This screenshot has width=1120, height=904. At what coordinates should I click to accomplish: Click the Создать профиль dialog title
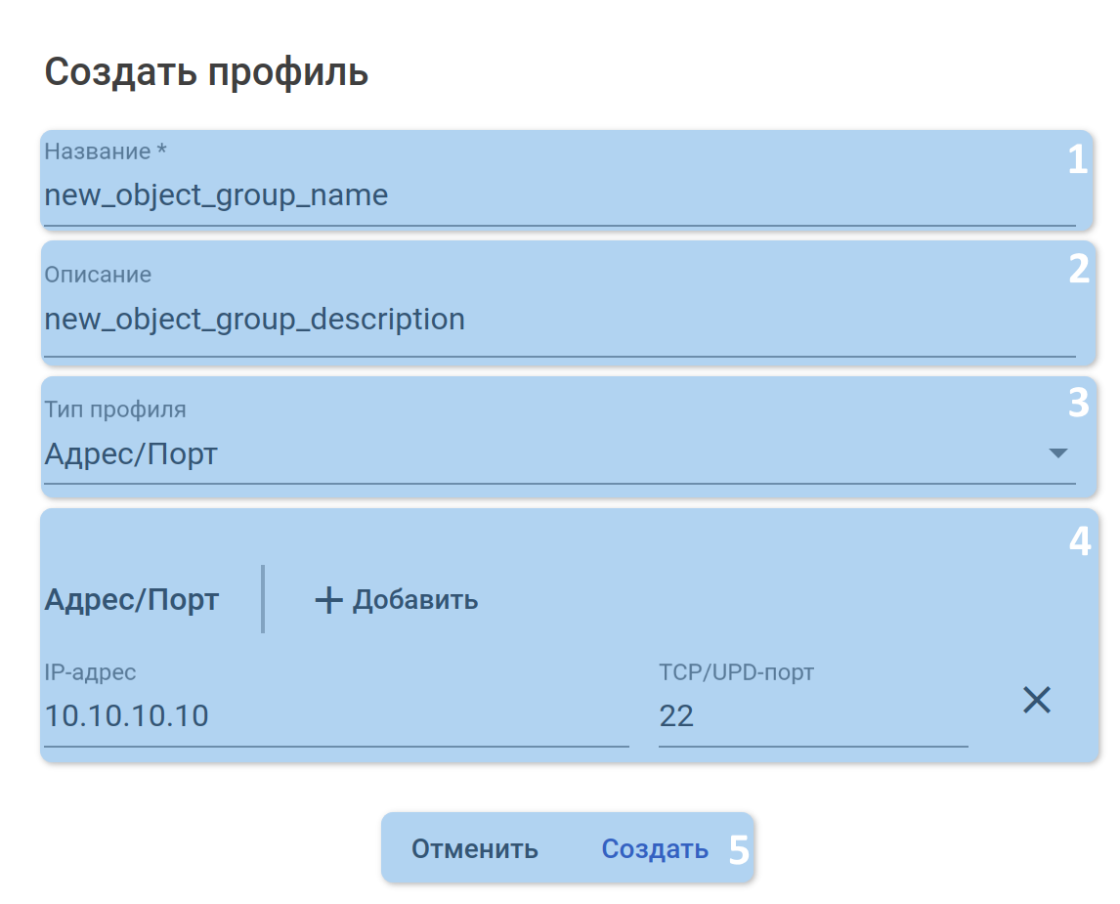click(206, 72)
